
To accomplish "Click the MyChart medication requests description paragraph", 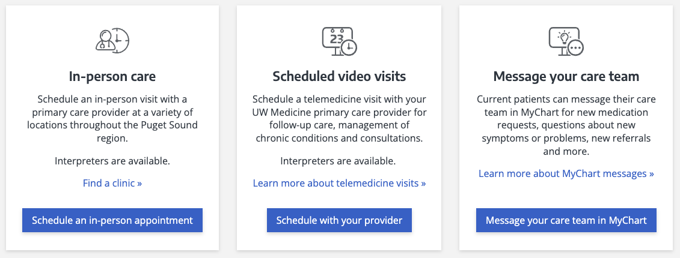I will coord(566,125).
